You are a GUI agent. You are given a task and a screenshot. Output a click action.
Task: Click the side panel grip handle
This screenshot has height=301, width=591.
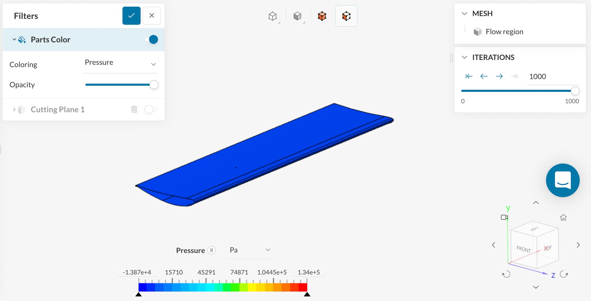click(x=451, y=58)
